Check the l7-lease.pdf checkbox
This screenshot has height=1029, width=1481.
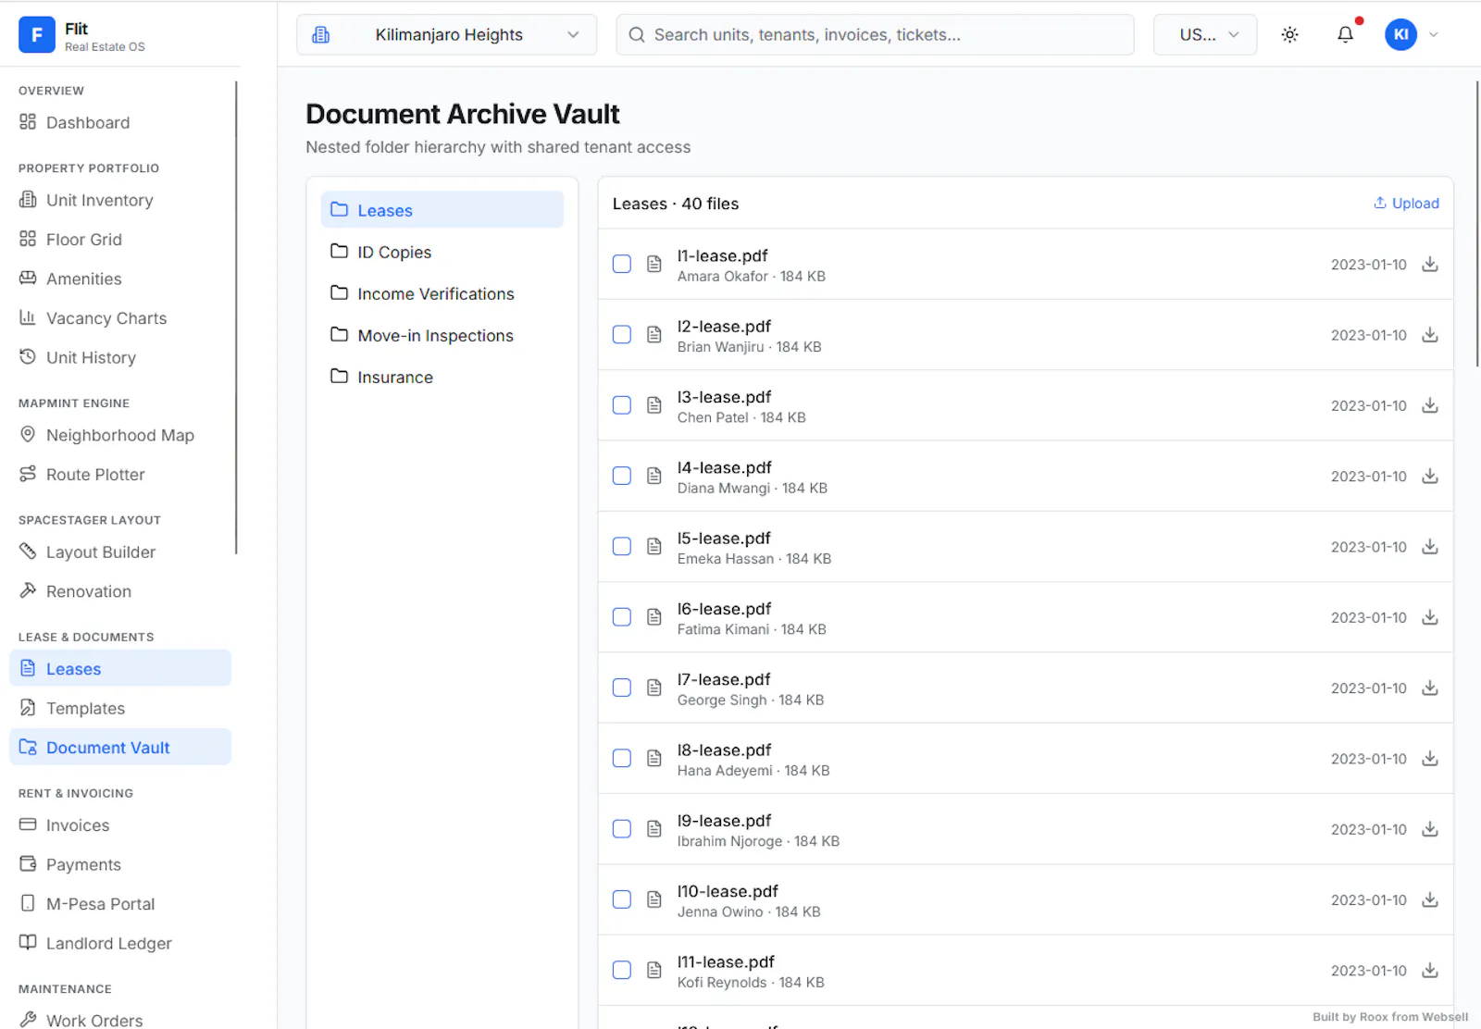click(622, 688)
